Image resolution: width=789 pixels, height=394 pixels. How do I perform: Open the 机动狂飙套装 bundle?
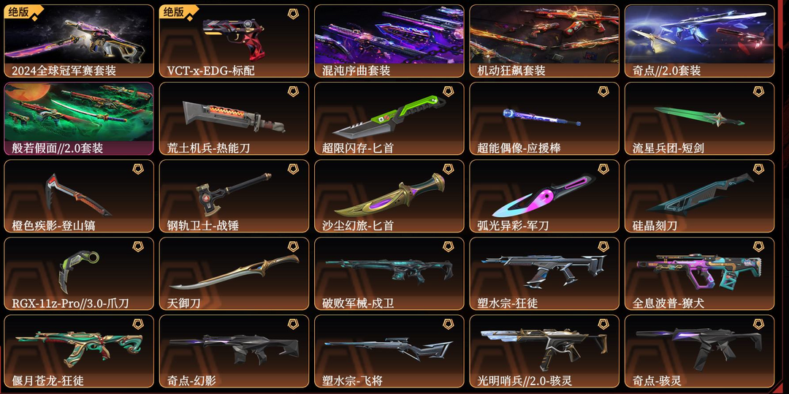click(544, 41)
